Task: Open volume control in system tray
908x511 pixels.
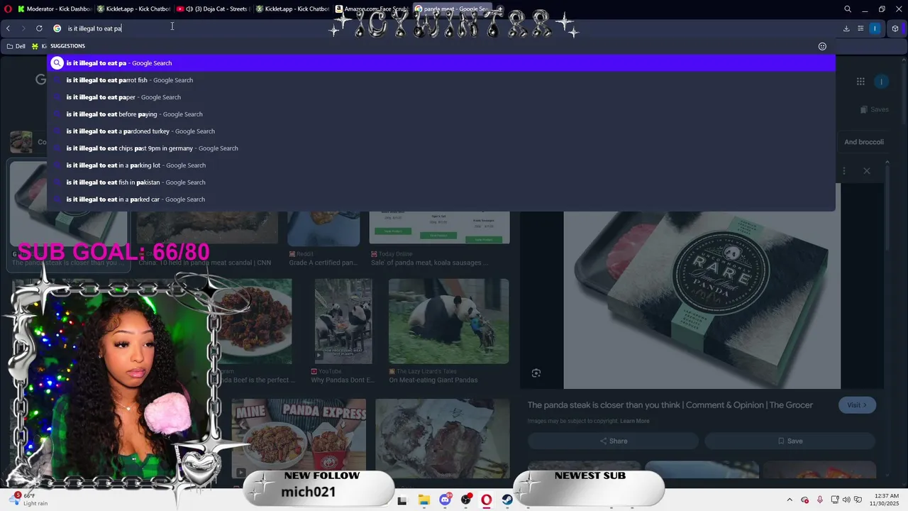Action: (846, 500)
